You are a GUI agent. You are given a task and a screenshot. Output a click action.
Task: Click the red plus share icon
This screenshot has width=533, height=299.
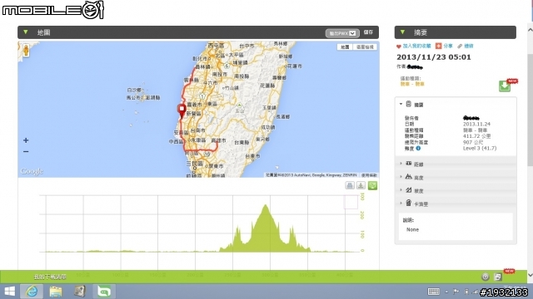pyautogui.click(x=439, y=46)
